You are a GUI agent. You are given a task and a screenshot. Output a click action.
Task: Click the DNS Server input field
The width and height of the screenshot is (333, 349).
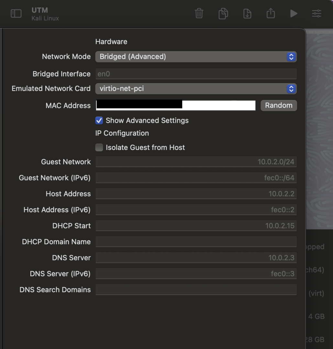pos(196,258)
